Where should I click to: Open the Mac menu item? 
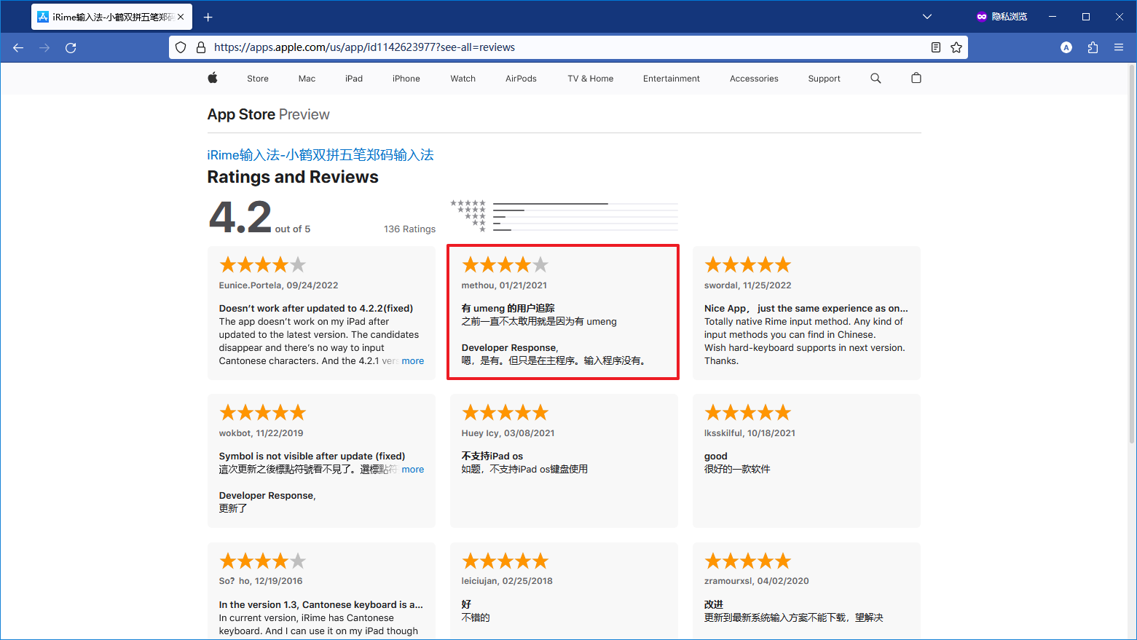coord(307,79)
